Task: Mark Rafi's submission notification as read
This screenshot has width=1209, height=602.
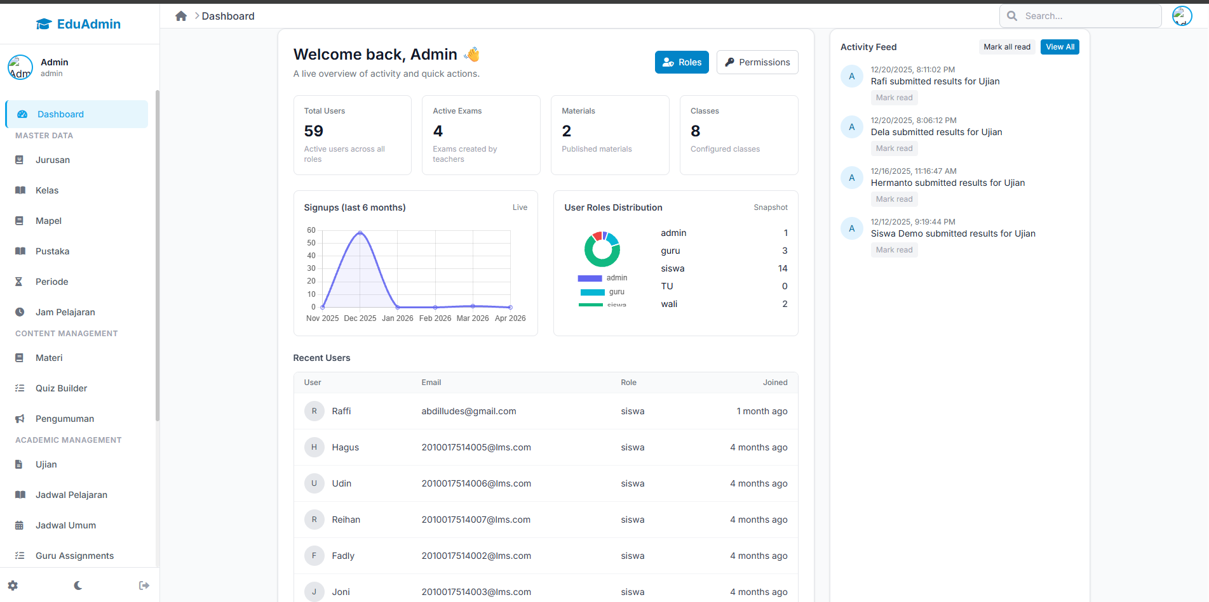Action: (894, 98)
